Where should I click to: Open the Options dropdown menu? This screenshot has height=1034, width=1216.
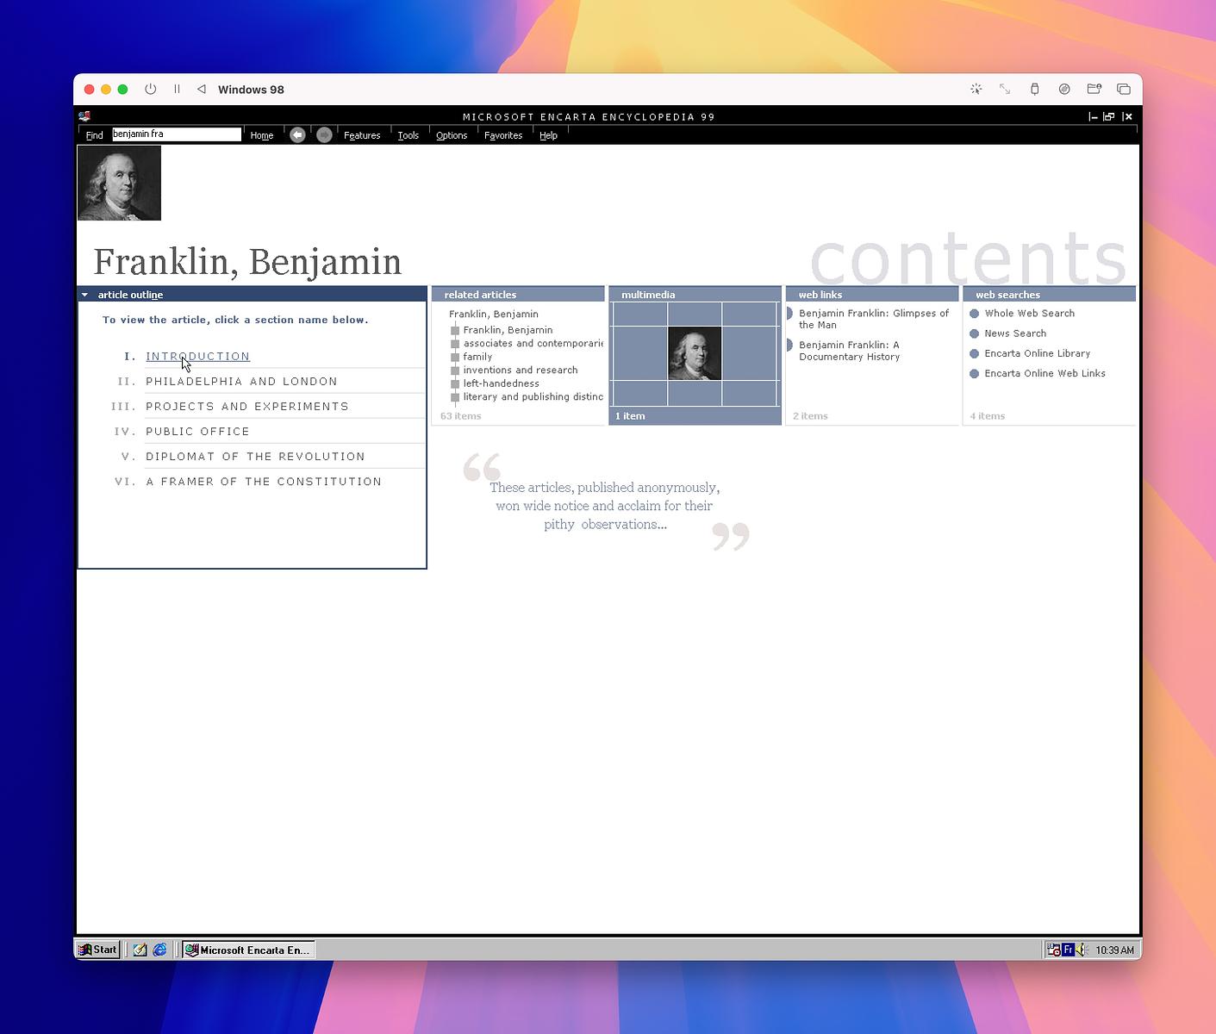451,135
